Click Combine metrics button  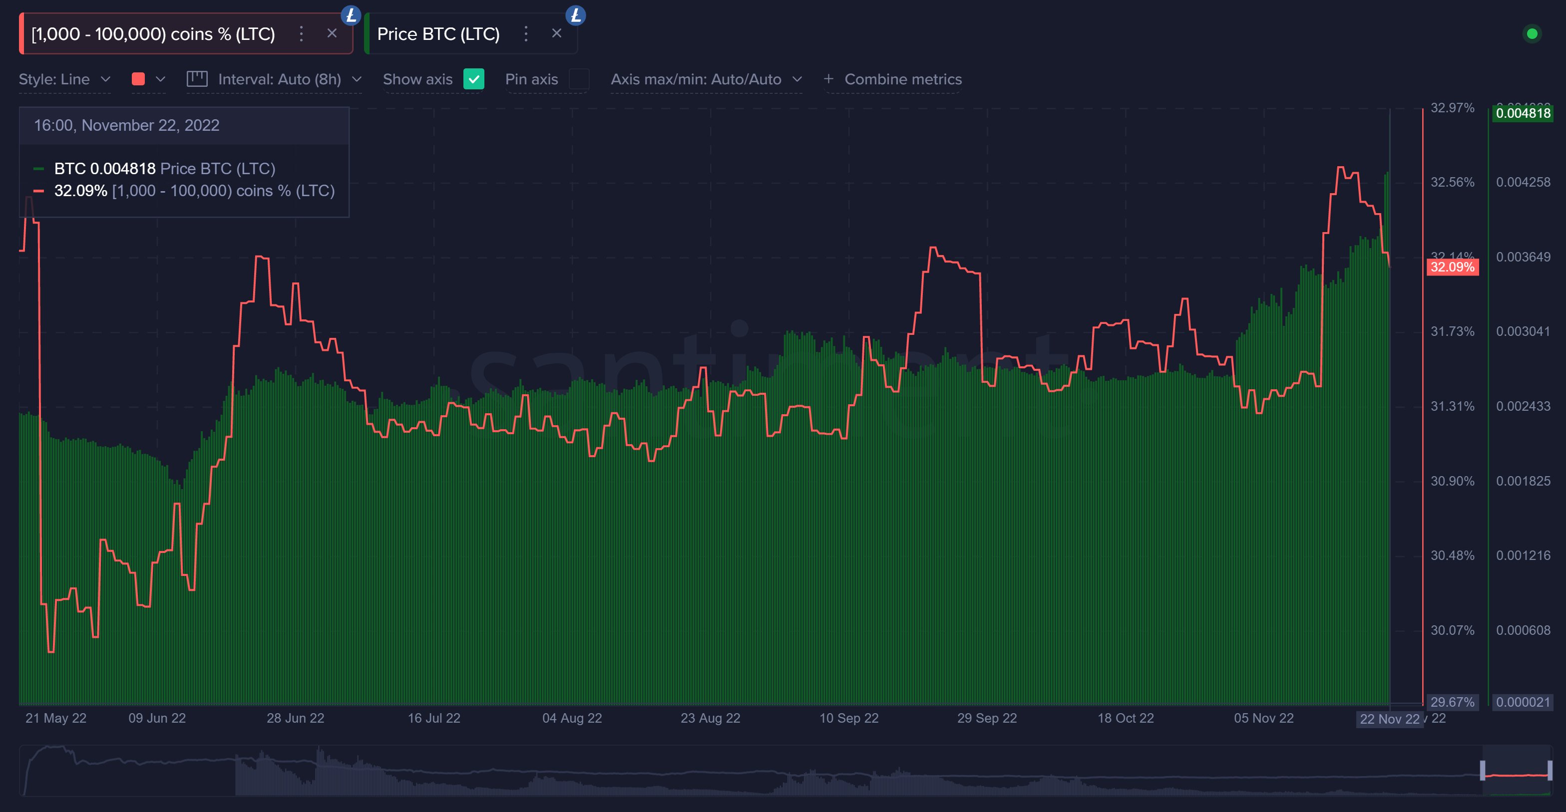tap(902, 79)
